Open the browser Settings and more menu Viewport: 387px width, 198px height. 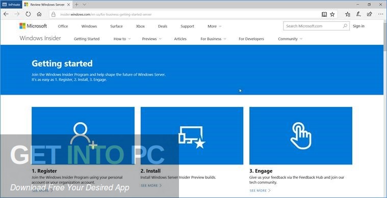click(x=380, y=14)
